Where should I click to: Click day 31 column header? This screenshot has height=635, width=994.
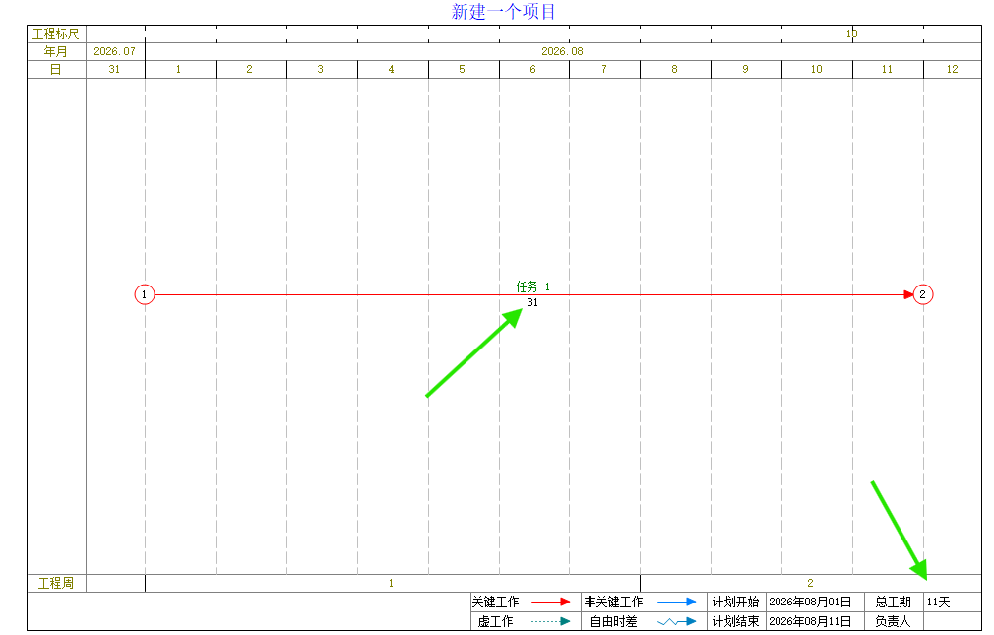[x=115, y=69]
